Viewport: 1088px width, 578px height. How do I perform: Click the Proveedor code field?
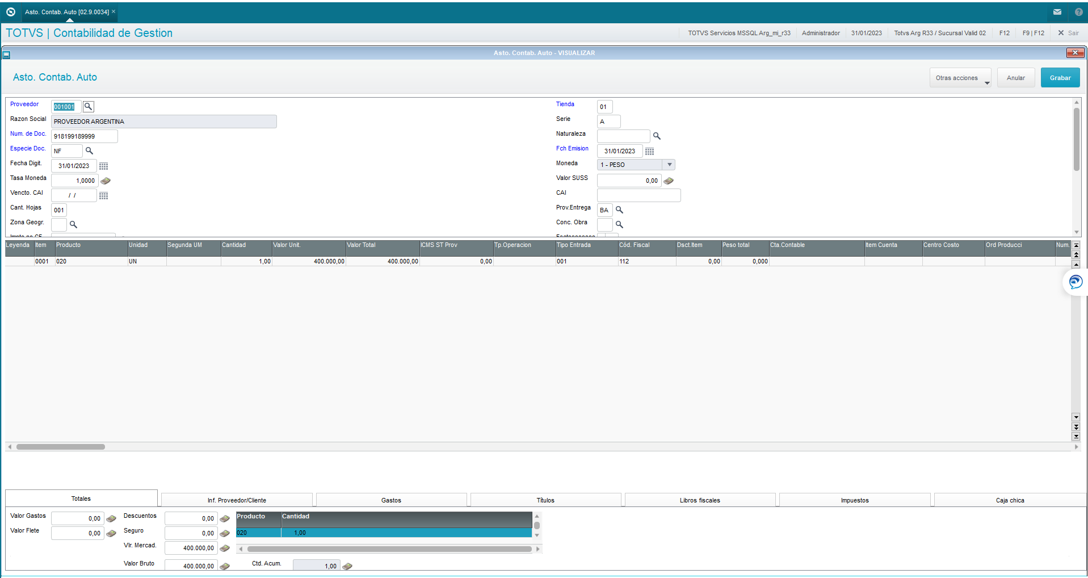pos(66,107)
